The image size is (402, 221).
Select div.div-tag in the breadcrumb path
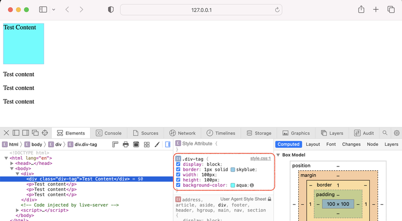coord(82,144)
